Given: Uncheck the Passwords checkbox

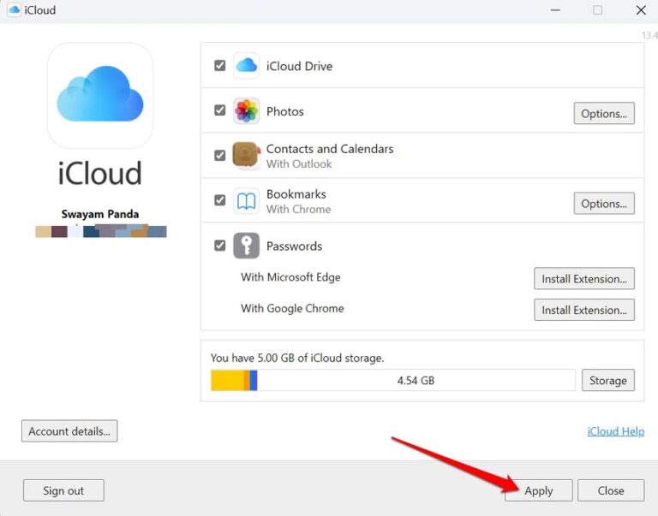Looking at the screenshot, I should pyautogui.click(x=220, y=246).
